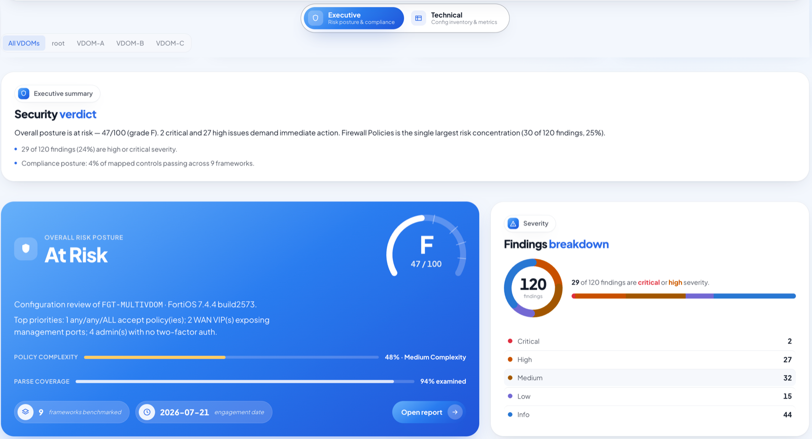Select the root VDOM filter
812x439 pixels.
coord(58,43)
